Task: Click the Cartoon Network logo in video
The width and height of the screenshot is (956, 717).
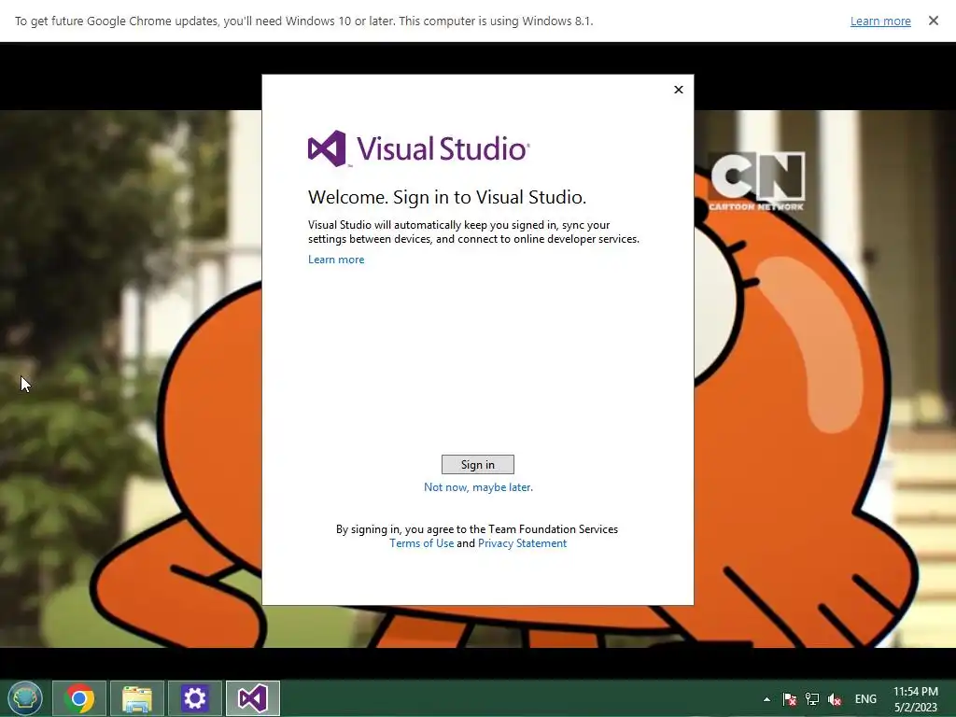Action: click(x=757, y=181)
